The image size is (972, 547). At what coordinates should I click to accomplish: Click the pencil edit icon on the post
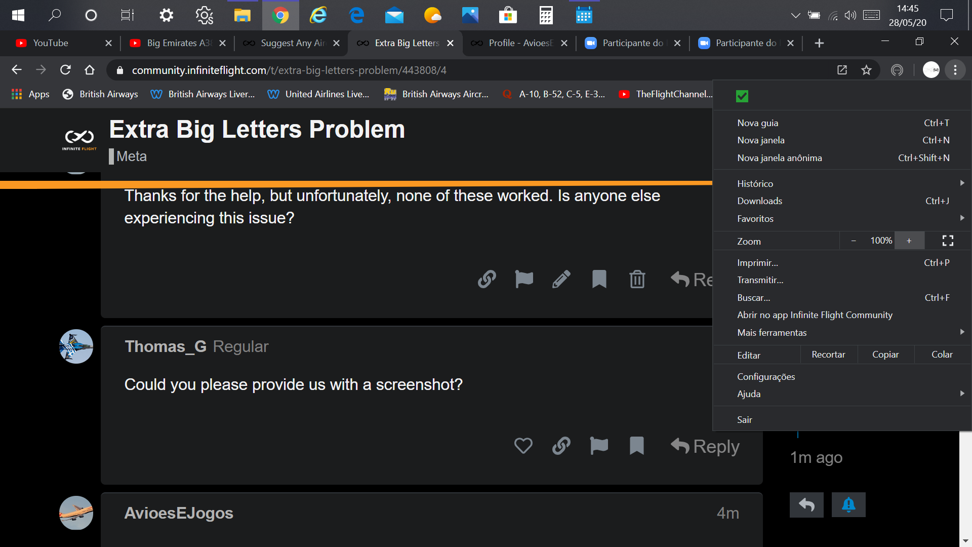tap(561, 279)
